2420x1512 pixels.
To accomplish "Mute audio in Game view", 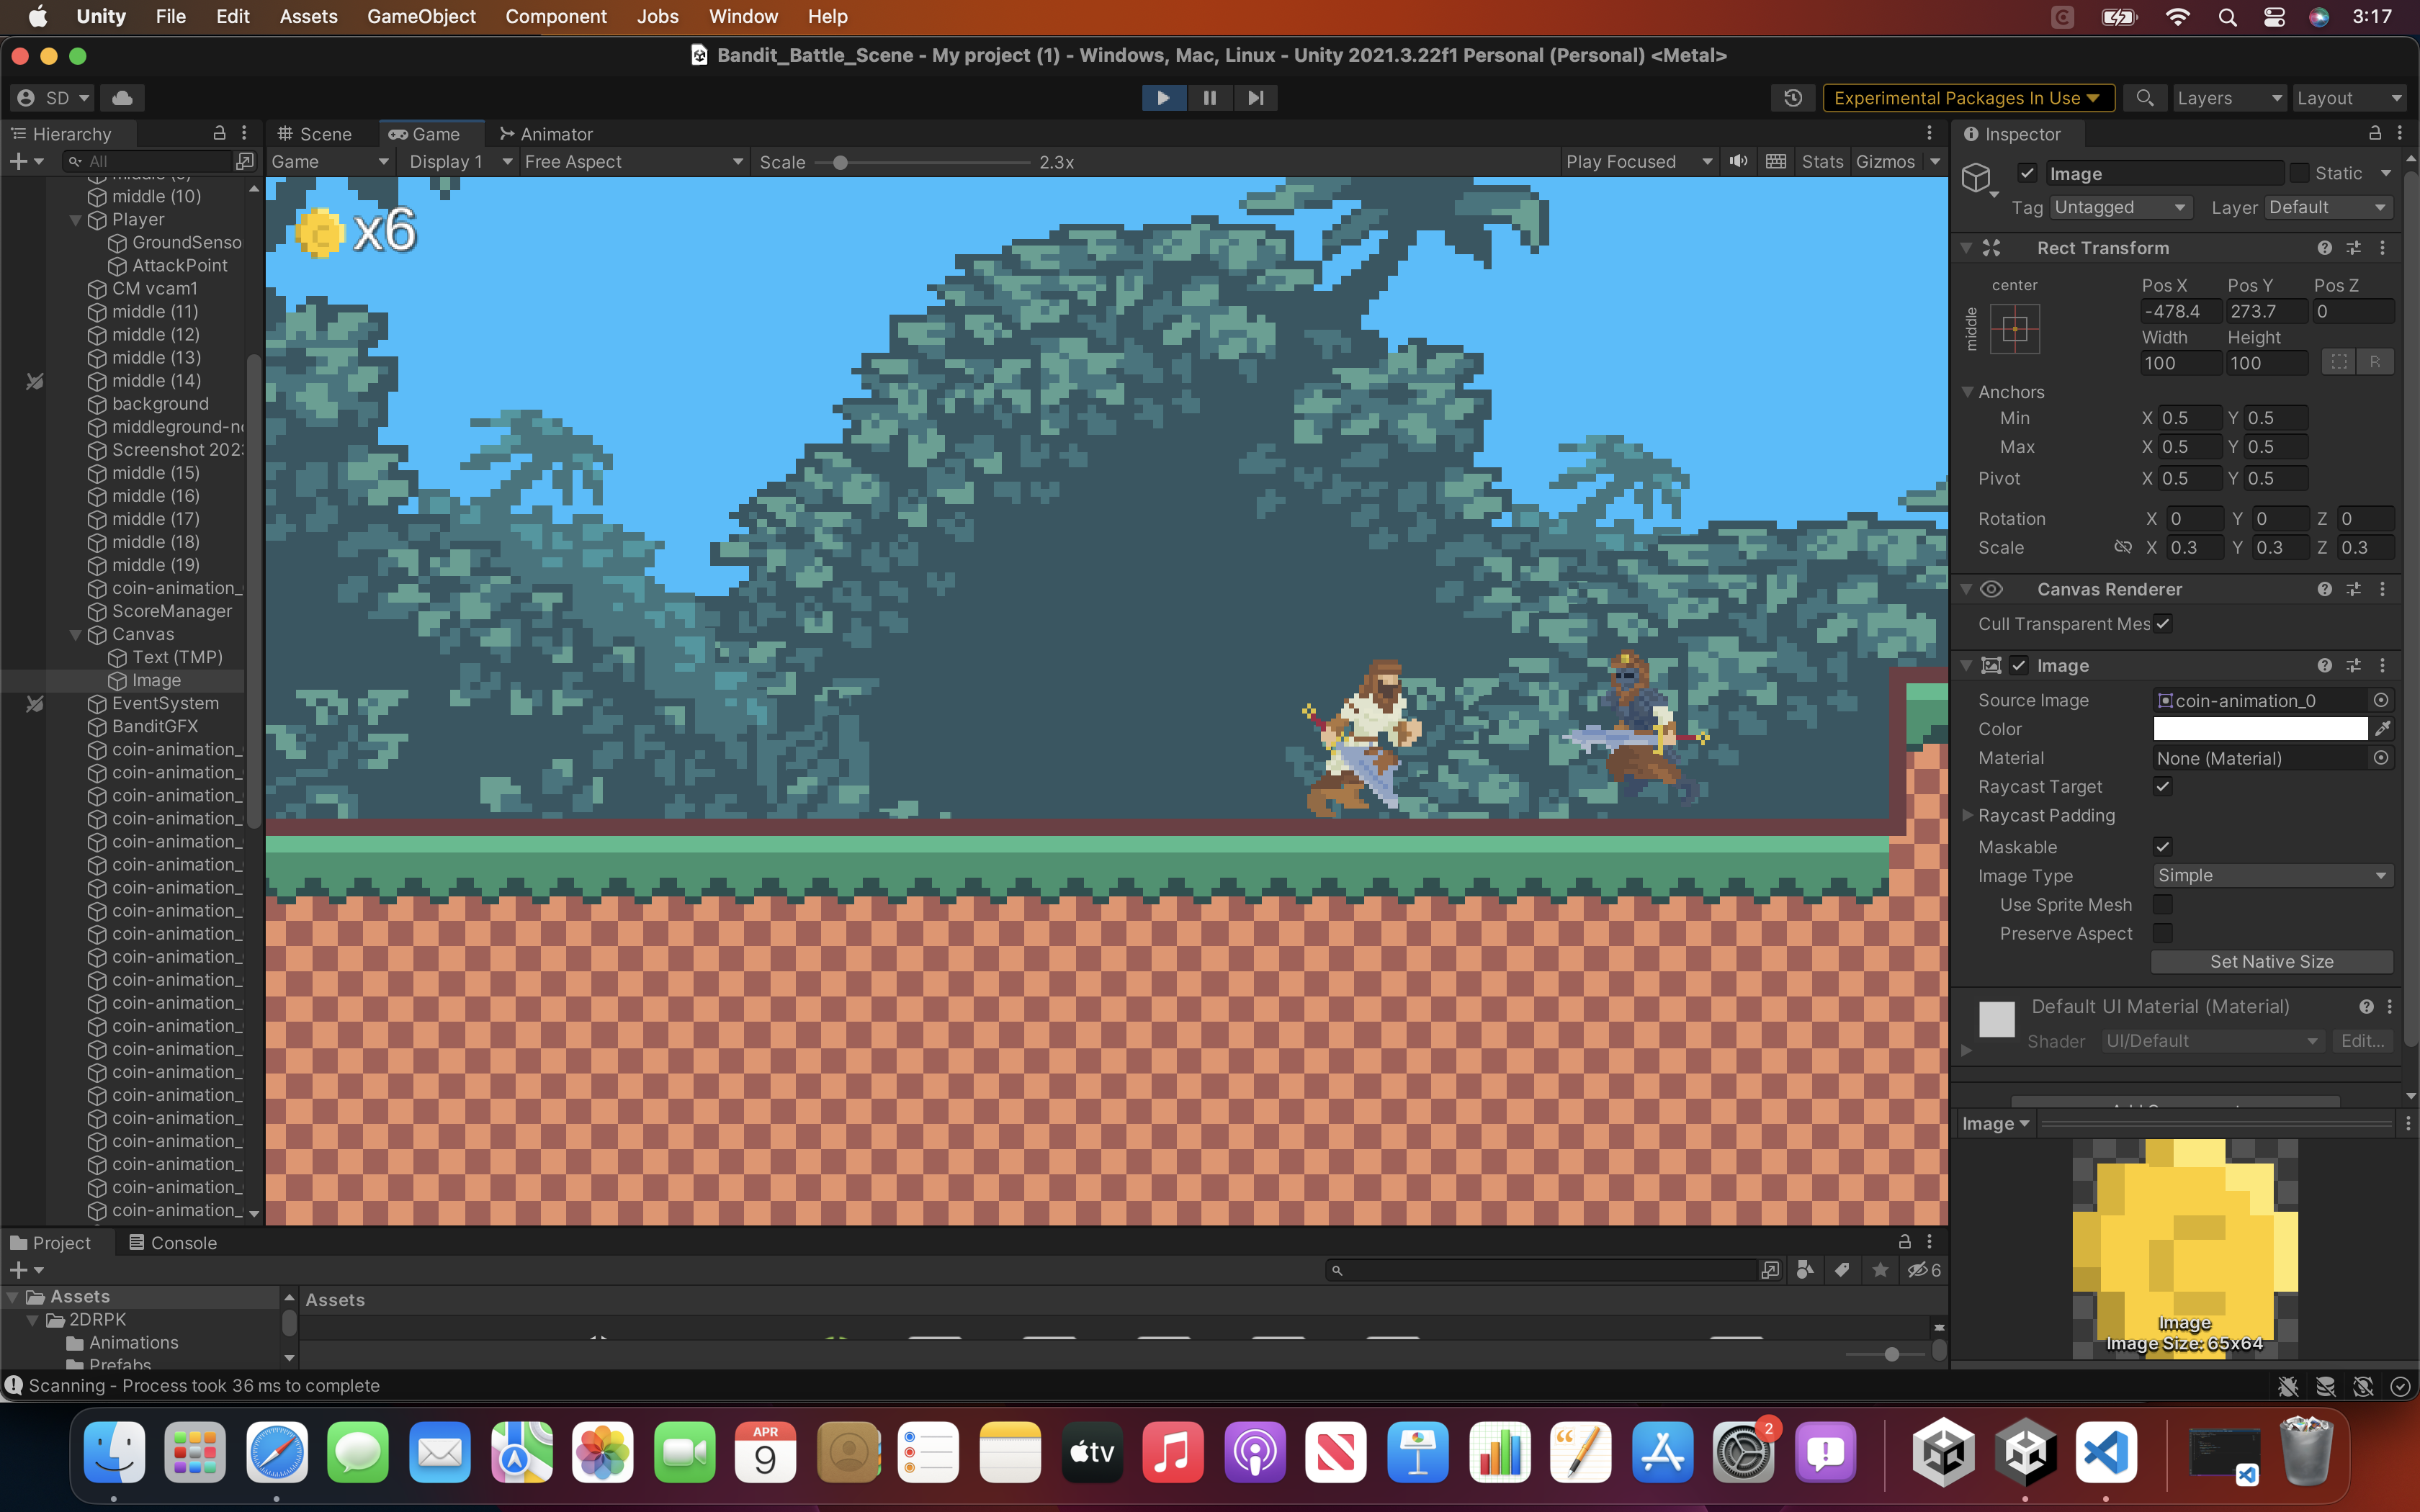I will (1739, 161).
